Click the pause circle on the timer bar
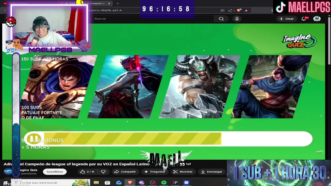The image size is (331, 186). [x=34, y=139]
